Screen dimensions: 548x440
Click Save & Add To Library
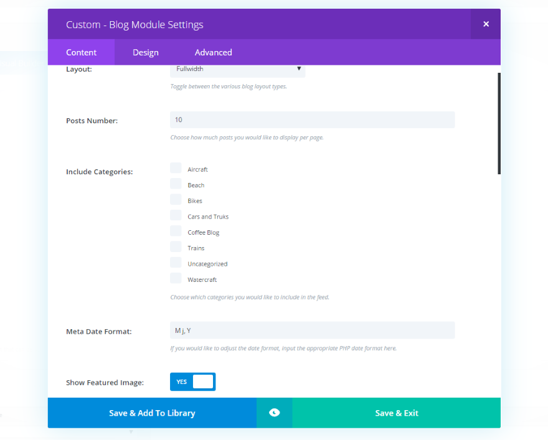[x=152, y=413]
